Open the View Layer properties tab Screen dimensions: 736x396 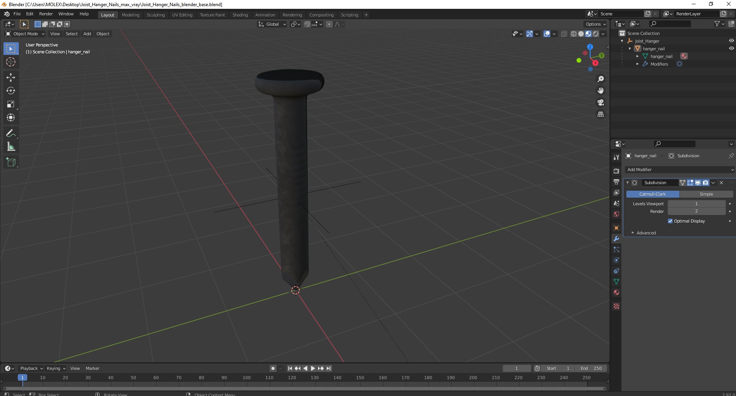click(616, 192)
